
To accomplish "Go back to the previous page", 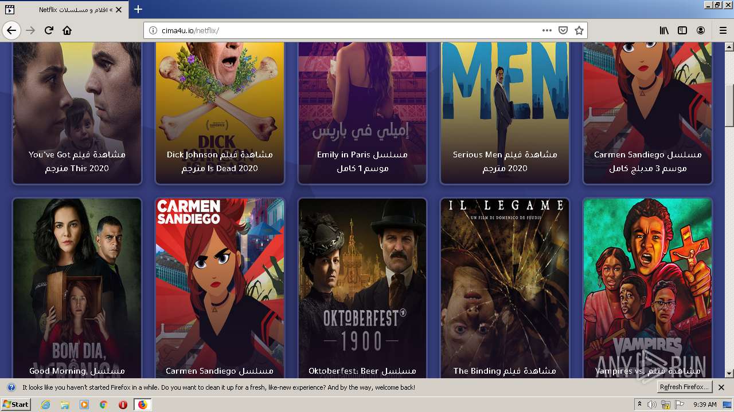I will pyautogui.click(x=11, y=30).
